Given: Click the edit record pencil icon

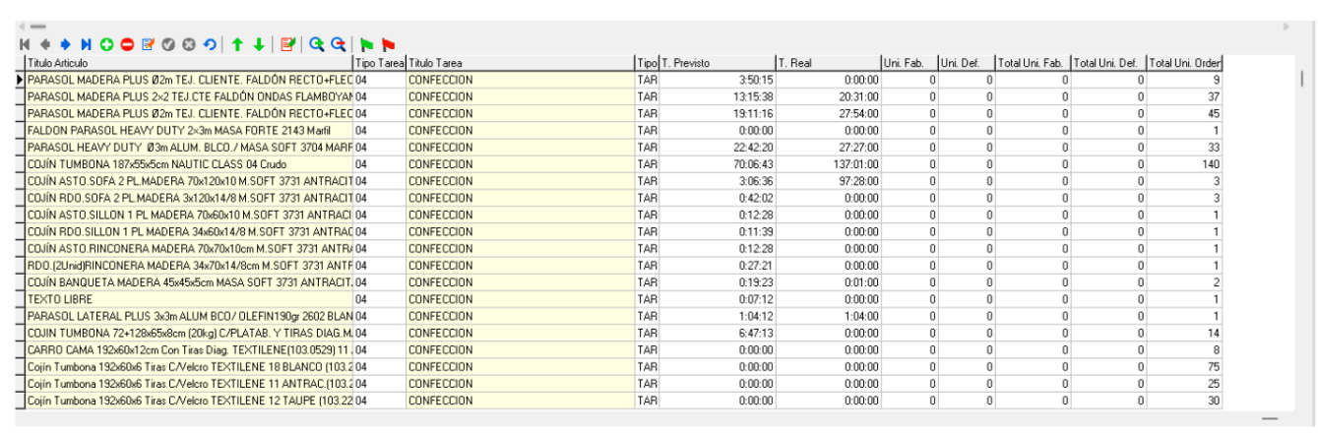Looking at the screenshot, I should pos(148,45).
